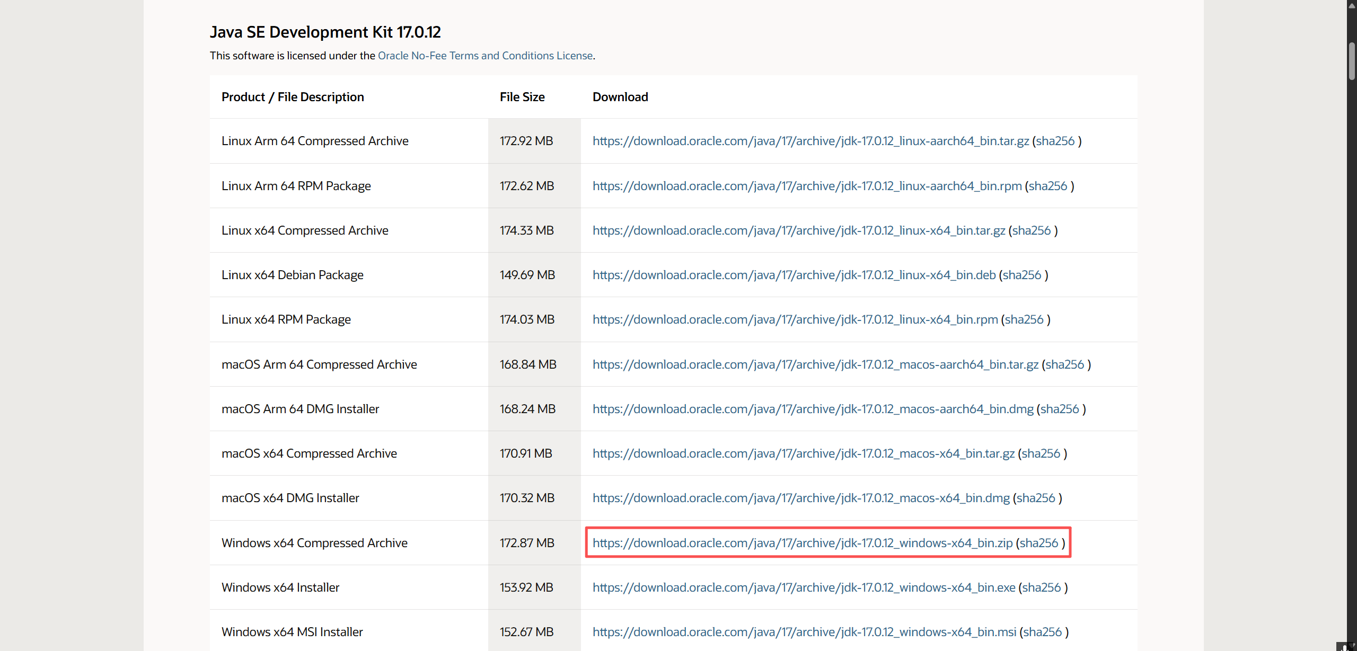Viewport: 1357px width, 651px height.
Task: Download the Linux x64 Debian .deb package
Action: coord(794,275)
